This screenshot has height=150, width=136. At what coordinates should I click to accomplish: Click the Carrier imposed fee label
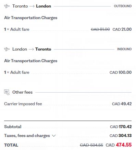pyautogui.click(x=23, y=104)
